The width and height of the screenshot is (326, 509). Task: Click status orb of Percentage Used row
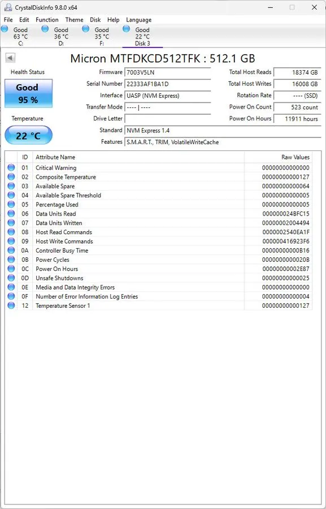click(11, 204)
